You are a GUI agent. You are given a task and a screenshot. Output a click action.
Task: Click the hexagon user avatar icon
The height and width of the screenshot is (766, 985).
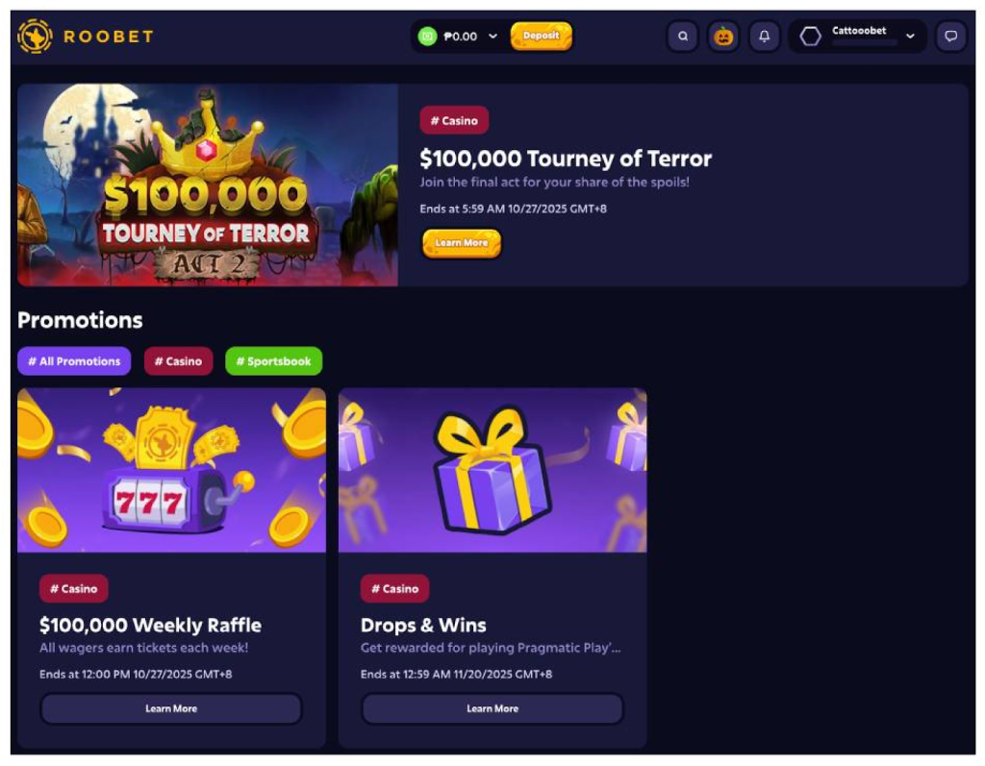pos(810,37)
